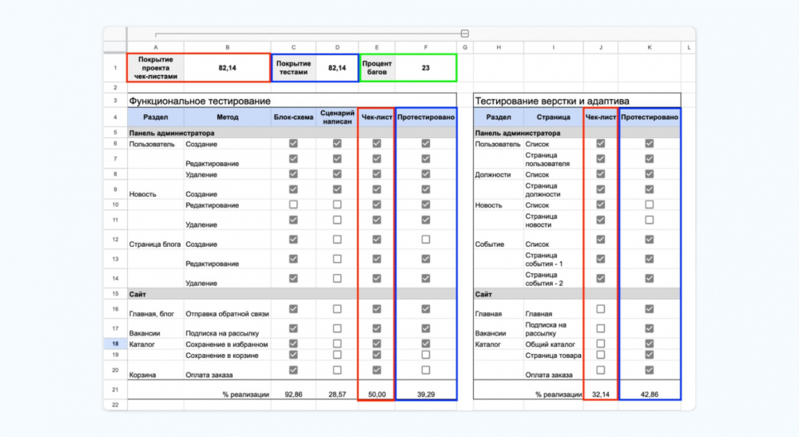Check column J Чек-лист for Страница товара
The image size is (799, 437).
tap(601, 355)
